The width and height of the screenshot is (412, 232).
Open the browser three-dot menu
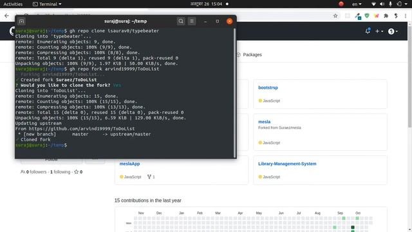pos(406,15)
